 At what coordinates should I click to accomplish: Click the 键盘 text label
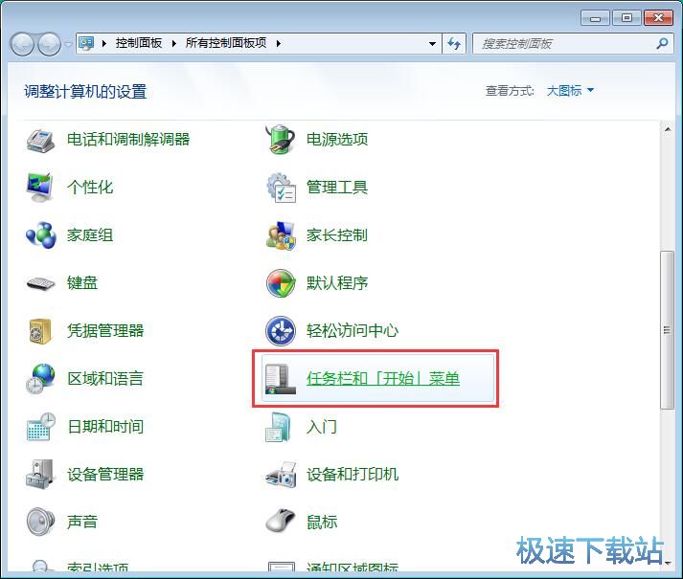pyautogui.click(x=82, y=283)
